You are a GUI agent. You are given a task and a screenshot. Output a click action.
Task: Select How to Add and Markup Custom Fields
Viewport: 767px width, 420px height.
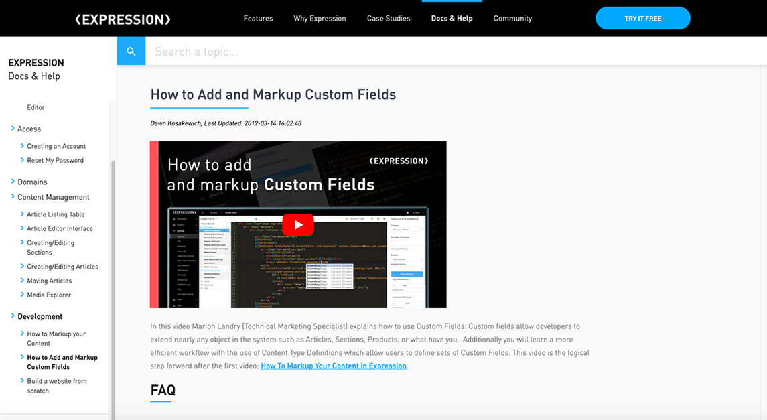click(x=62, y=362)
